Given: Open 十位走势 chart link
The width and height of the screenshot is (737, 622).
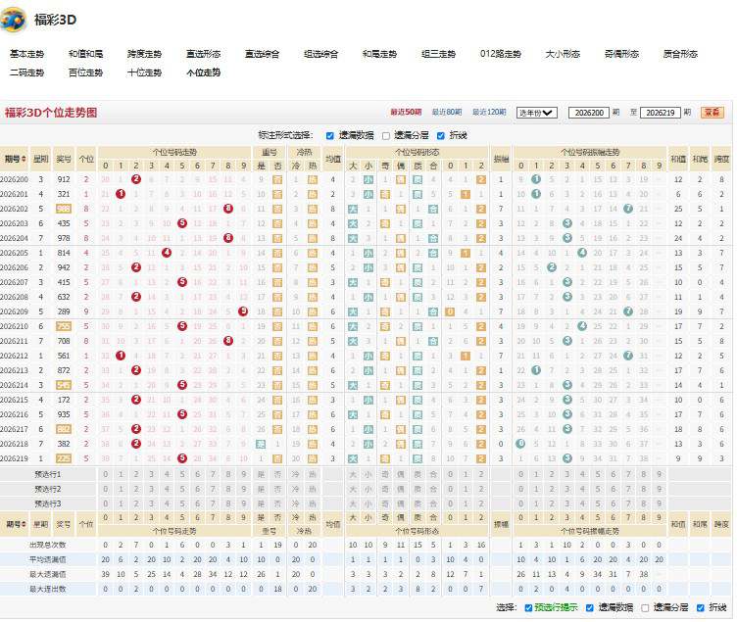Looking at the screenshot, I should click(144, 72).
